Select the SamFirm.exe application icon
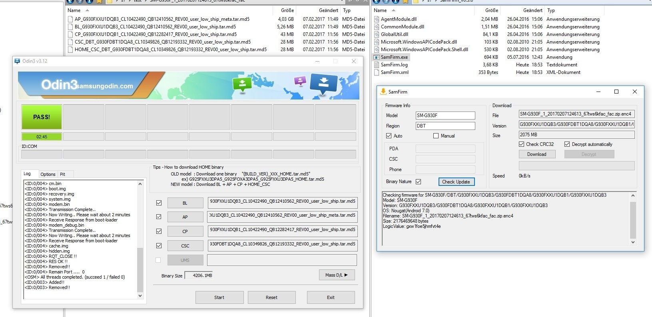 click(376, 57)
